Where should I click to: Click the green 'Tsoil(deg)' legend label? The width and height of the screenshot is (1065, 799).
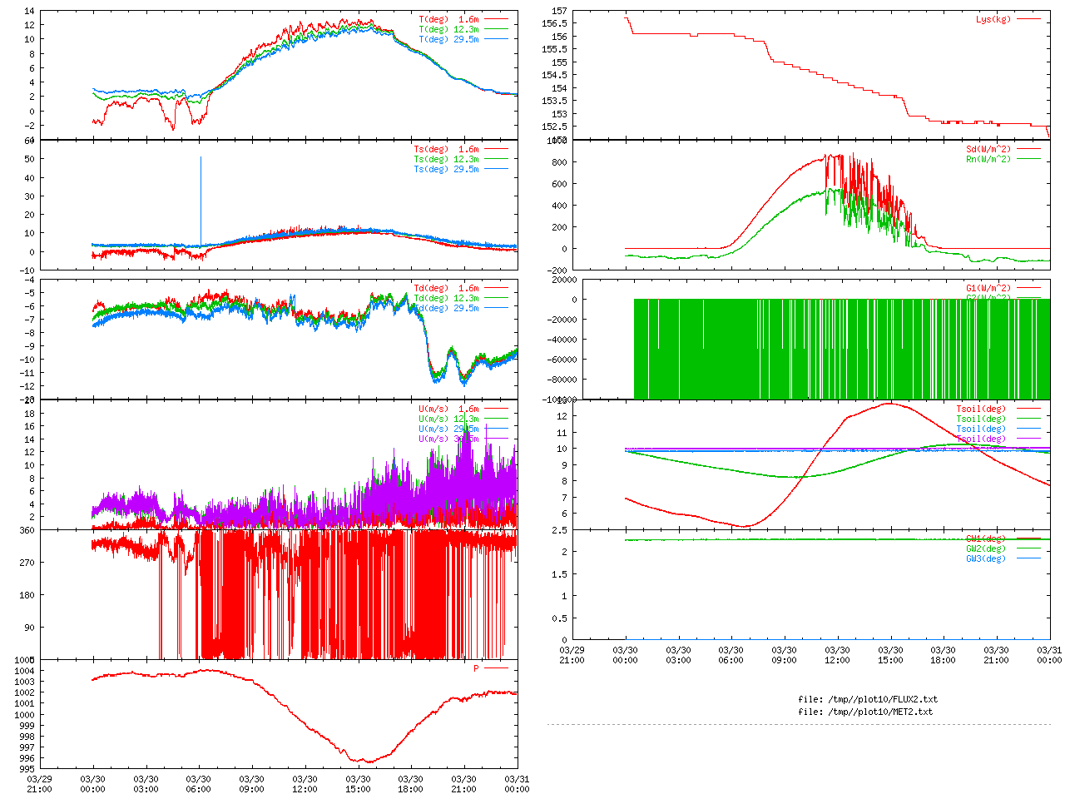pyautogui.click(x=981, y=419)
